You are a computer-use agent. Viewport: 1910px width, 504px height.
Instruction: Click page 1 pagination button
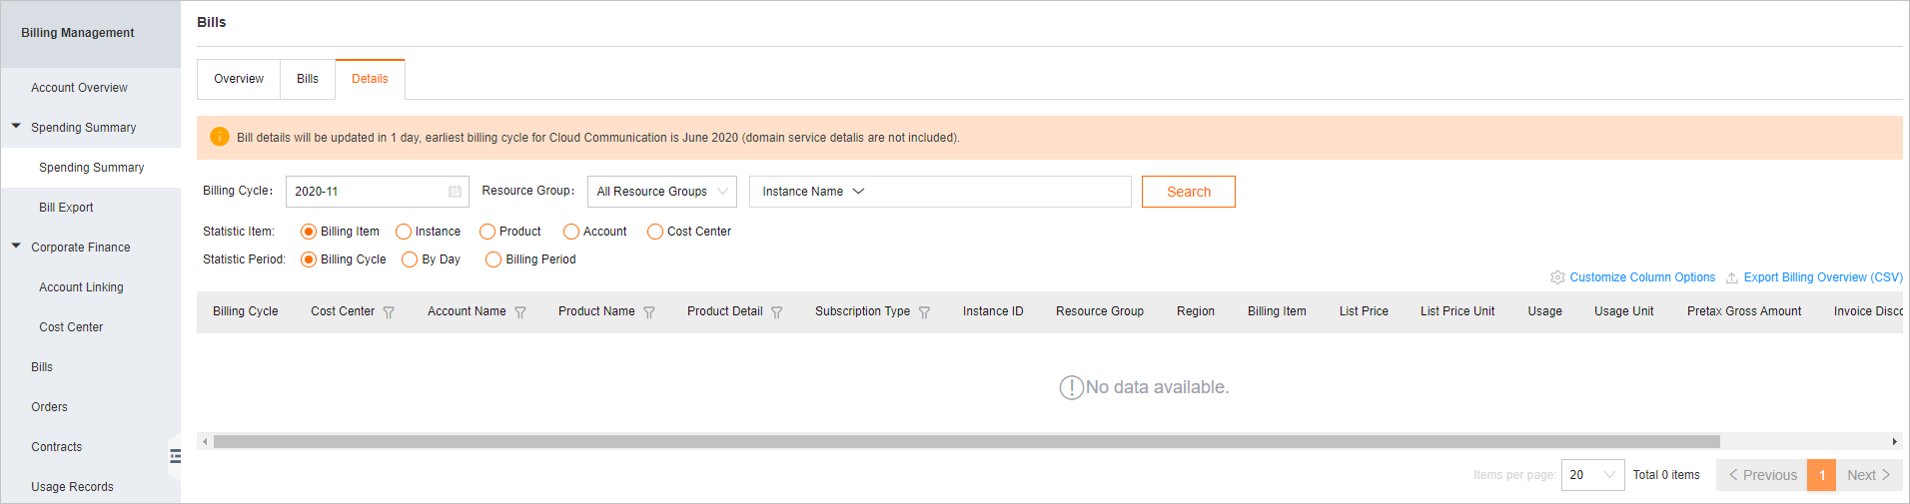(x=1822, y=475)
